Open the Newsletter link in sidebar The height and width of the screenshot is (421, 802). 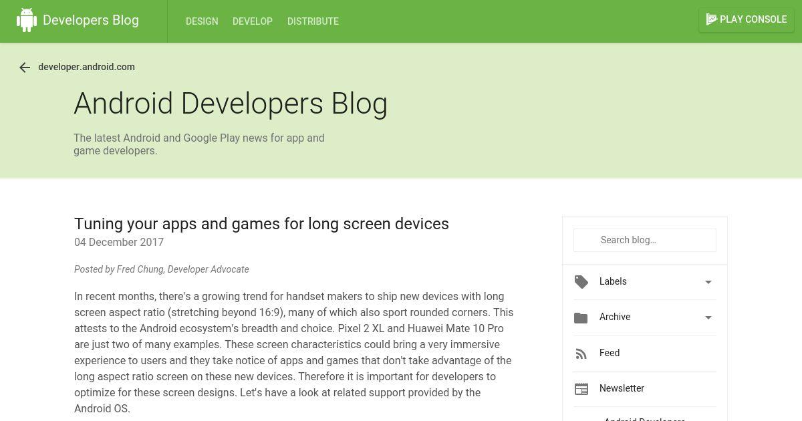(x=622, y=388)
